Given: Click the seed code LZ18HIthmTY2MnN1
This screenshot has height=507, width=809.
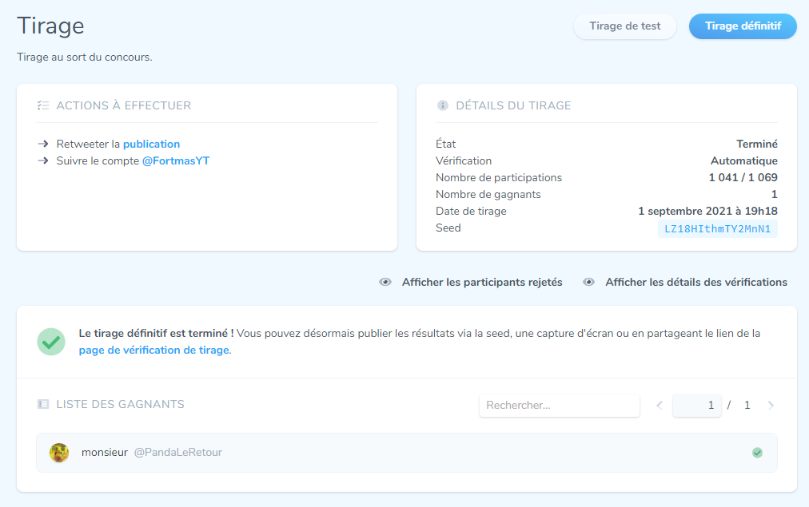Looking at the screenshot, I should coord(717,229).
